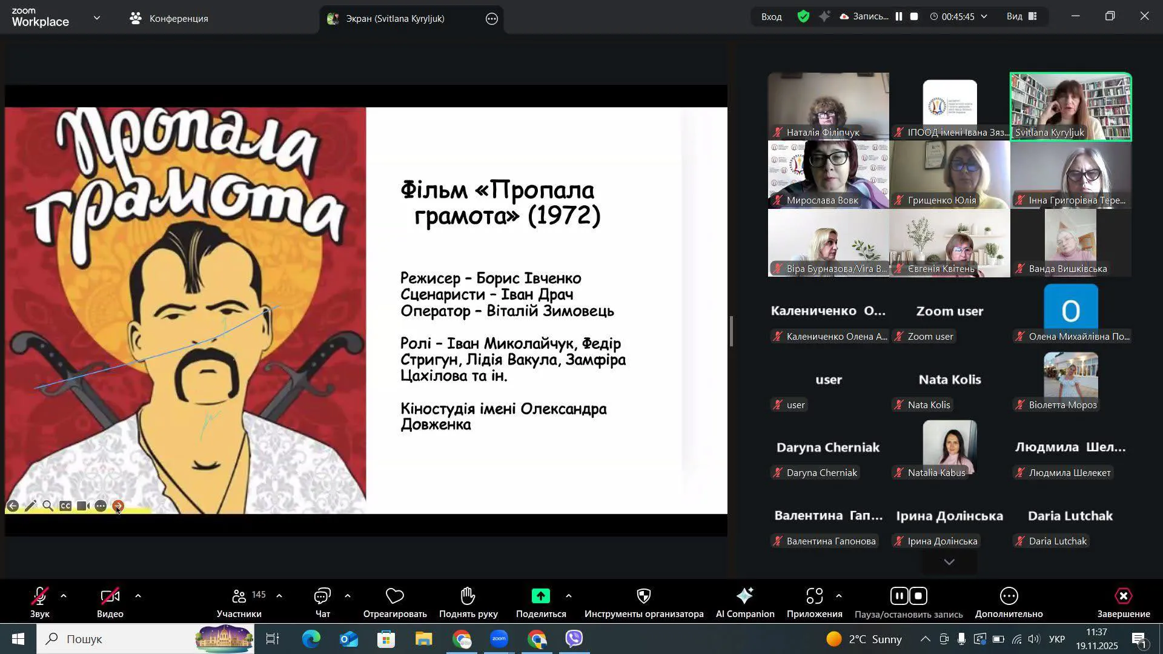Click the green Share screen icon

(x=540, y=596)
